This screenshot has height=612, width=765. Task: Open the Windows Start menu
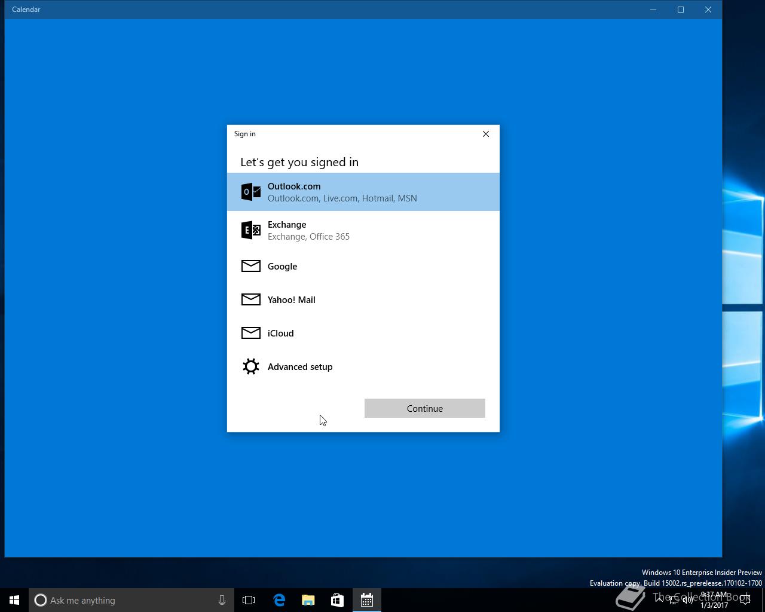click(x=14, y=600)
